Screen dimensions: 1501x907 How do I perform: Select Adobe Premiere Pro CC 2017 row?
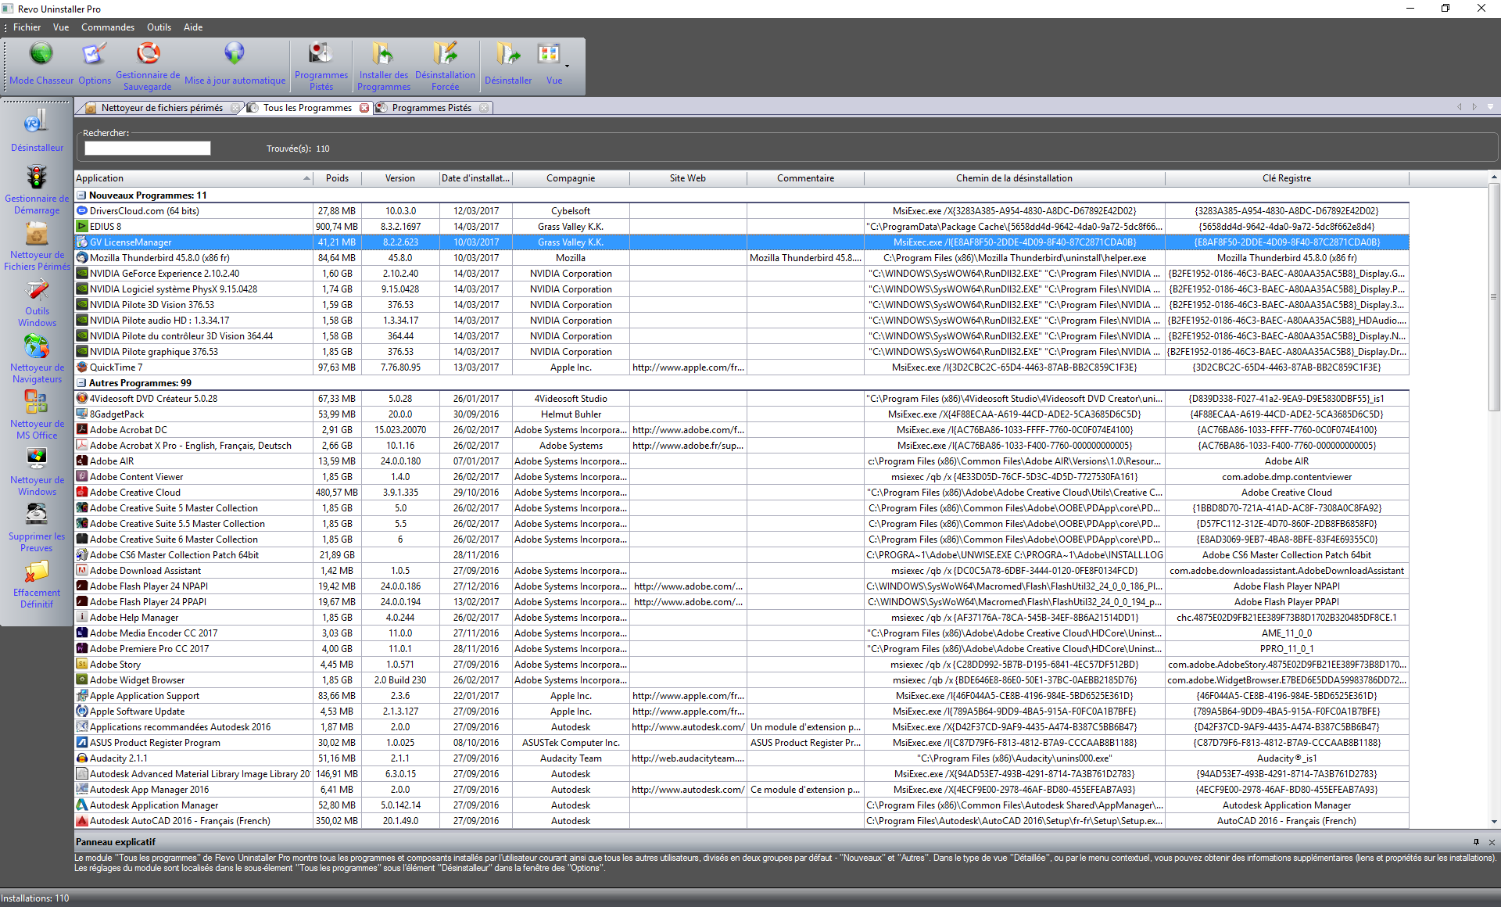pyautogui.click(x=742, y=649)
